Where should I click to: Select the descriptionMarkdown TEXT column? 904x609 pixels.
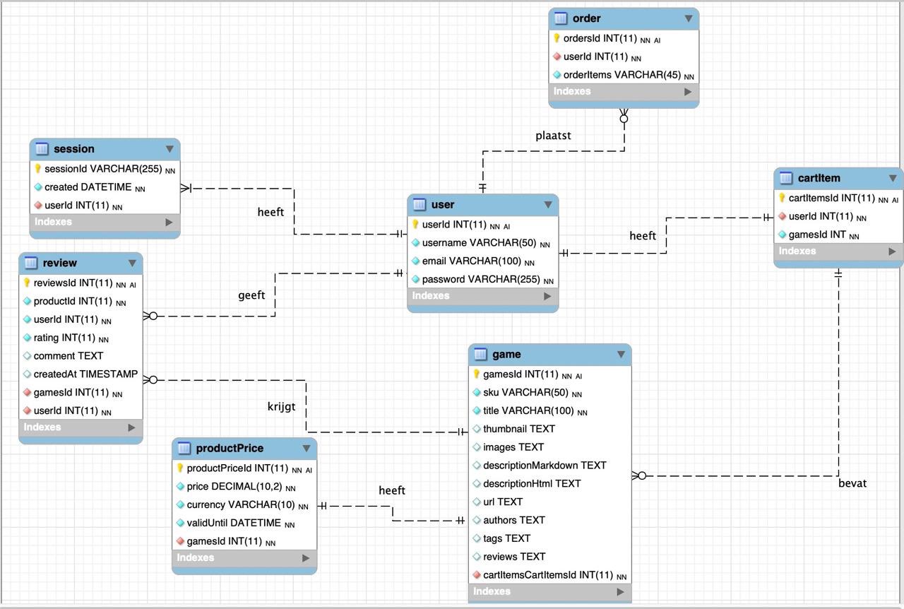tap(544, 466)
